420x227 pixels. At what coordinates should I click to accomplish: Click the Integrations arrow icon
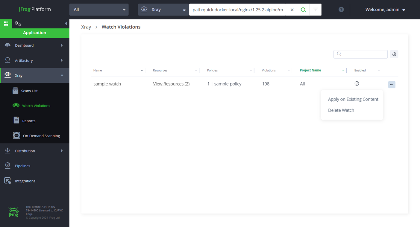(7, 181)
